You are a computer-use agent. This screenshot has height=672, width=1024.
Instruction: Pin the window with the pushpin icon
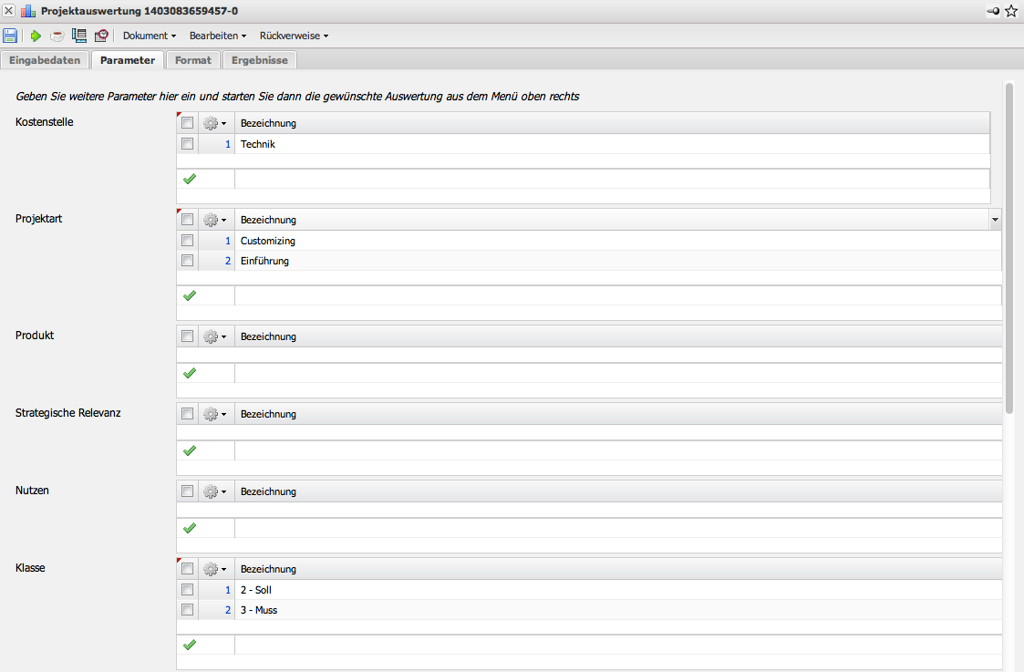point(993,11)
